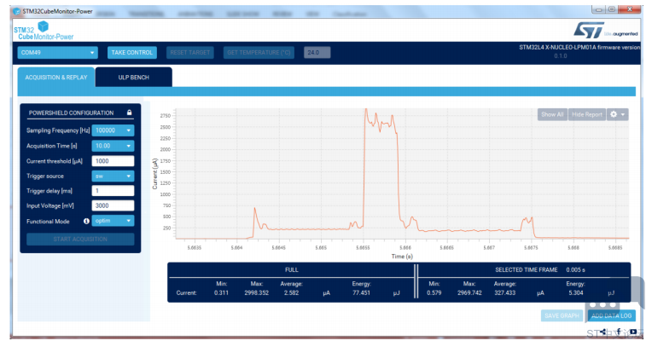Click the Functional Mode info icon

tap(86, 221)
